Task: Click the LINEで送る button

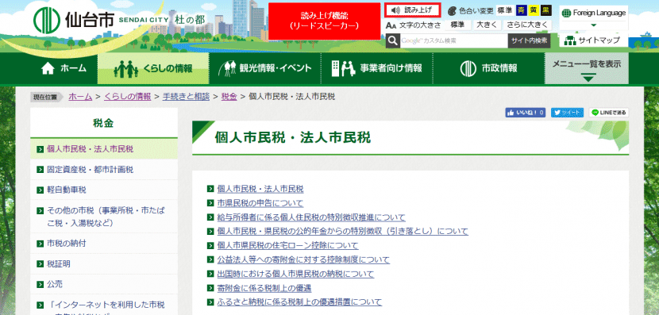Action: click(x=609, y=113)
